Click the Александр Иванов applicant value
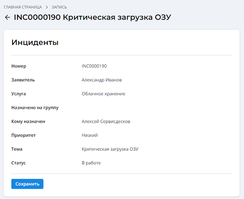The width and height of the screenshot is (244, 199). [102, 80]
